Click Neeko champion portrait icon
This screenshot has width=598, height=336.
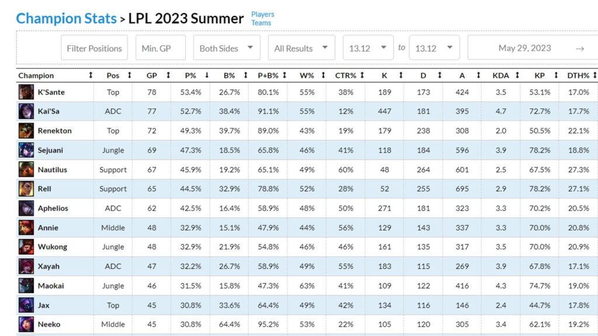26,324
